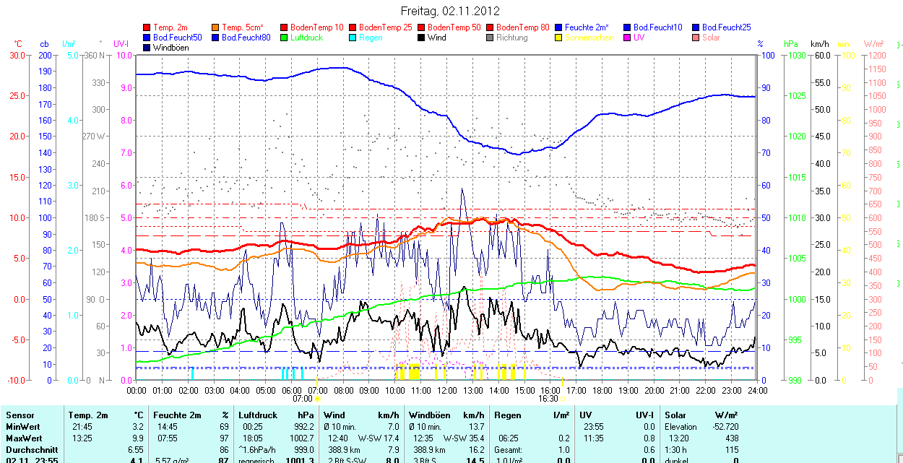This screenshot has height=463, width=903.
Task: Click the 'Feuchte 2m' column header
Action: point(177,415)
